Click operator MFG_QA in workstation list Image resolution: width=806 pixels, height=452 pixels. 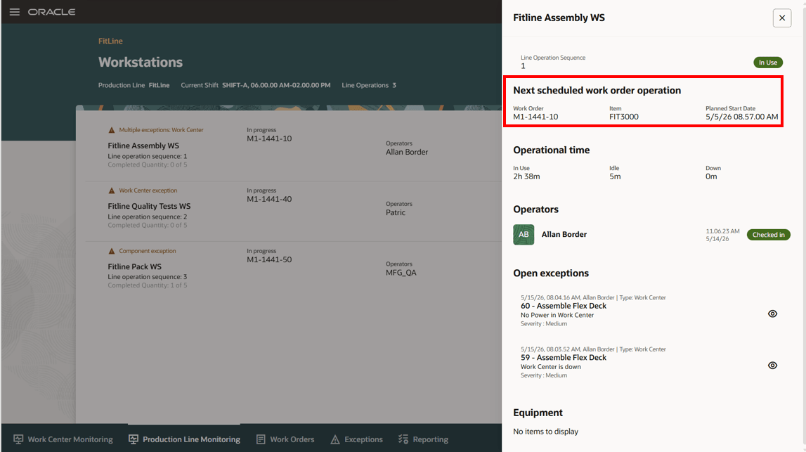[x=401, y=273]
